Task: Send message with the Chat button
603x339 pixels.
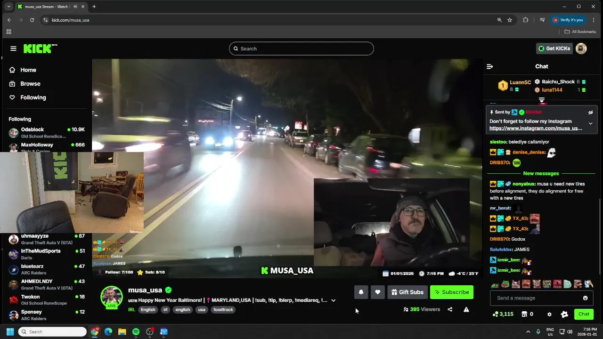Action: (x=584, y=314)
